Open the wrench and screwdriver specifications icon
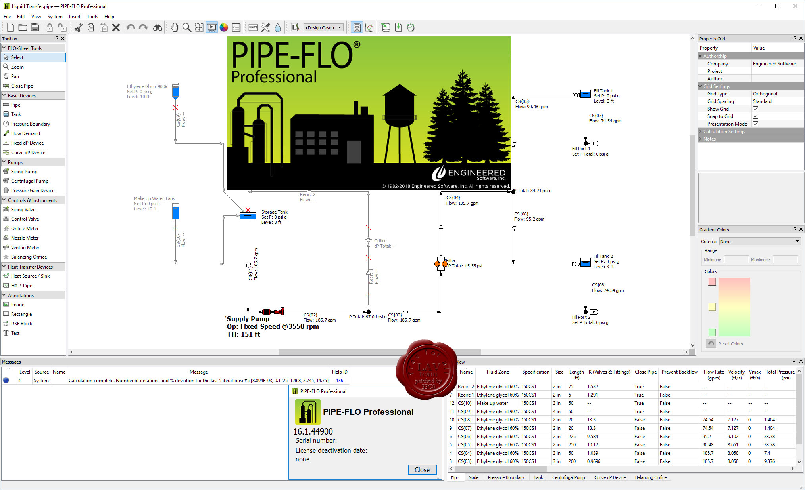The image size is (805, 490). 265,27
